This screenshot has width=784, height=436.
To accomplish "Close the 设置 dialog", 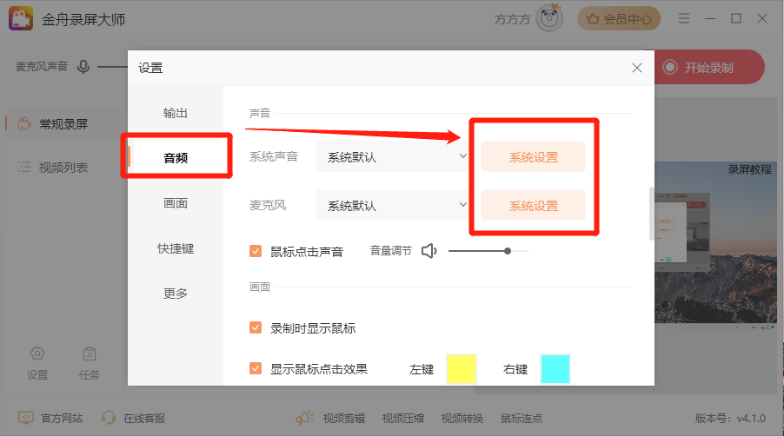I will tap(637, 68).
